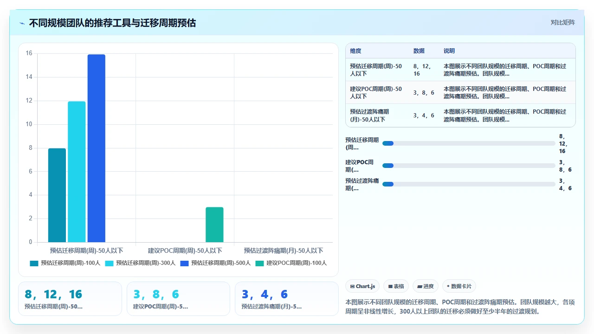This screenshot has width=594, height=334.
Task: Select the 进度 tag
Action: coord(426,286)
